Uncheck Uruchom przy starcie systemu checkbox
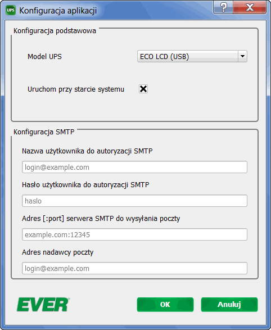This screenshot has height=330, width=271. coord(143,89)
